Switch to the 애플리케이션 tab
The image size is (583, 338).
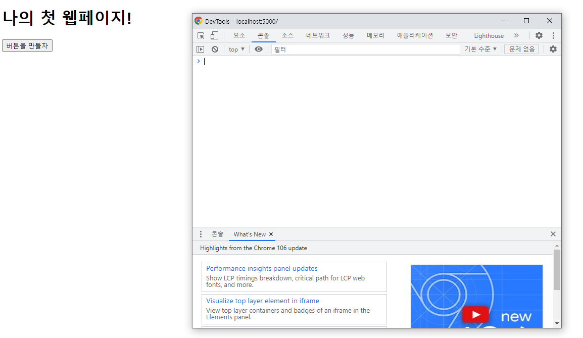coord(415,35)
